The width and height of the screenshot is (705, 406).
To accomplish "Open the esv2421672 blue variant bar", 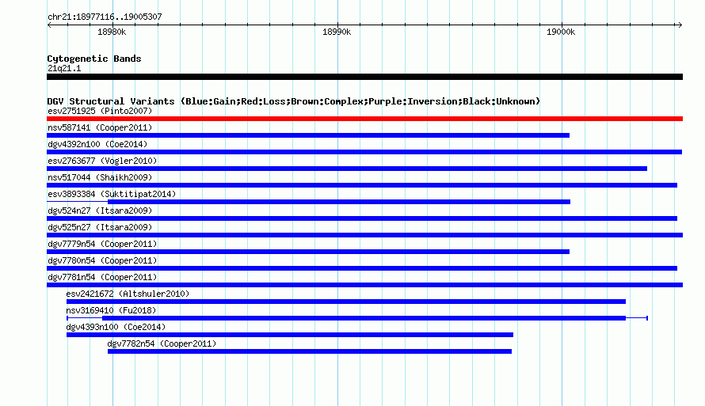I will point(345,302).
